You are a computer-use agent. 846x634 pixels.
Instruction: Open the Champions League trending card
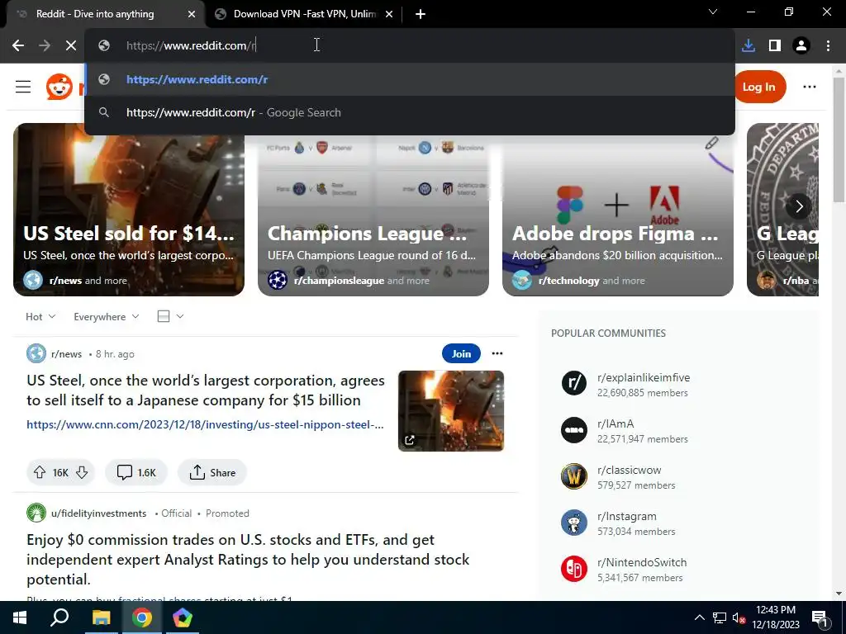click(373, 209)
